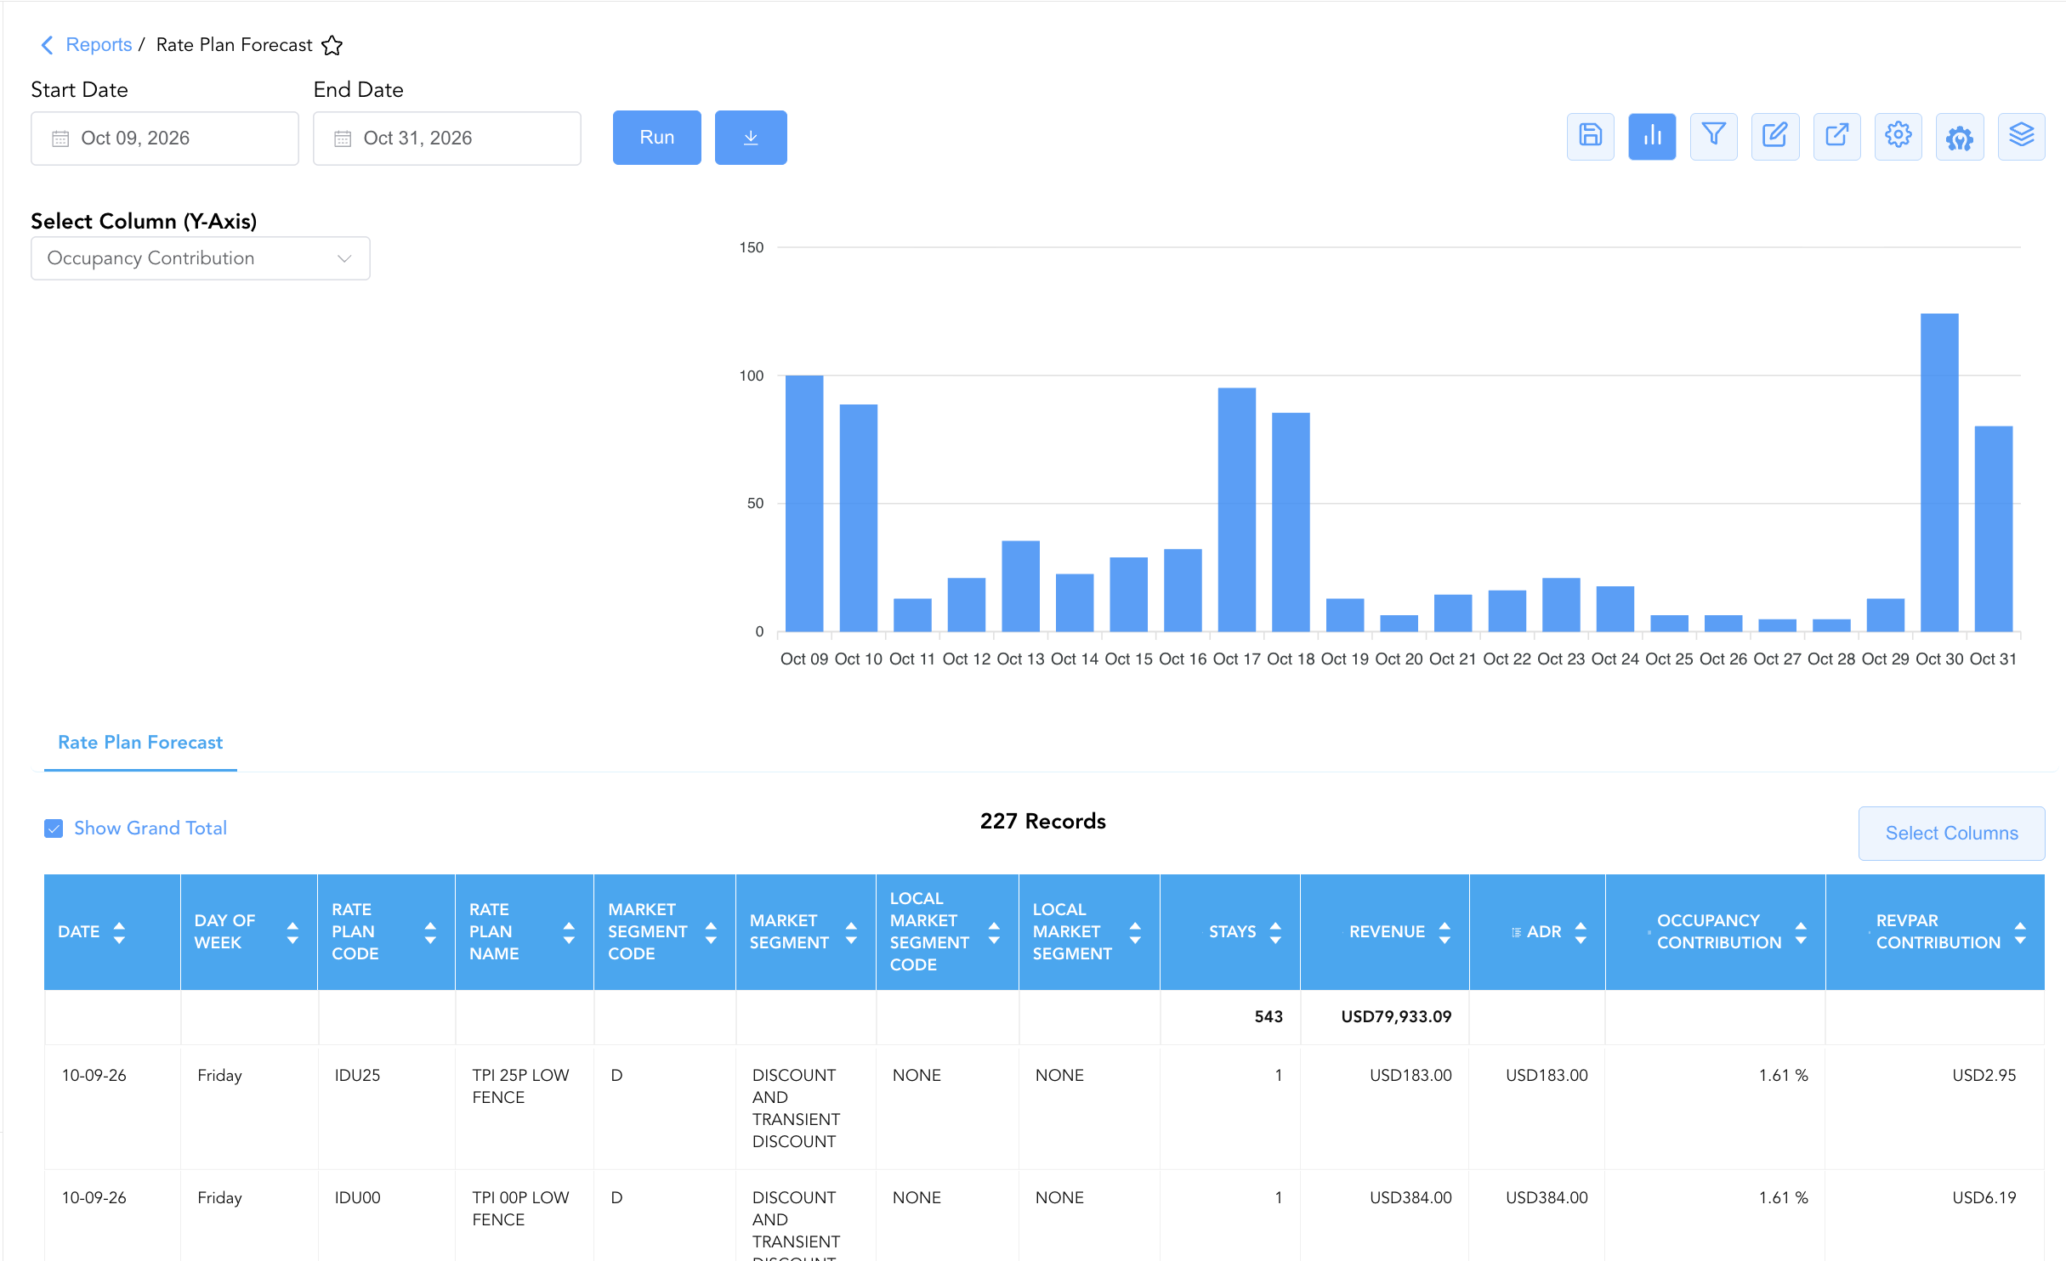Click the edit pencil icon in toolbar
The image size is (2066, 1261).
[x=1775, y=136]
